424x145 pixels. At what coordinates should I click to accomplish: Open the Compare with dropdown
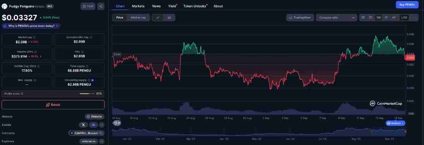click(336, 17)
